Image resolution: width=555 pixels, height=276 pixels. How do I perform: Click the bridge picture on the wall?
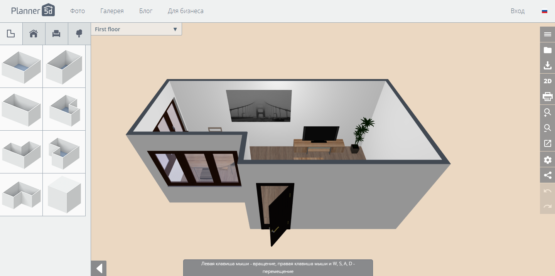tap(258, 106)
